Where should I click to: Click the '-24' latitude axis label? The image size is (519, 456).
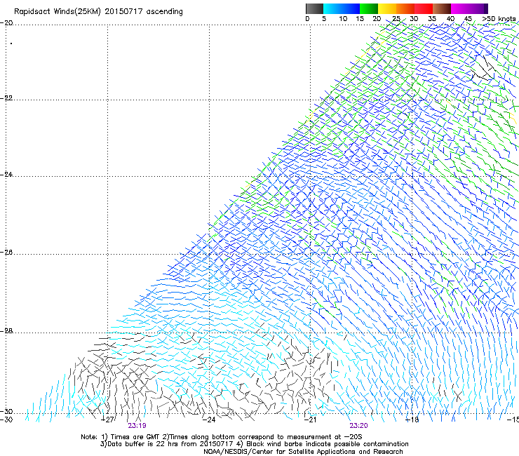click(x=6, y=175)
